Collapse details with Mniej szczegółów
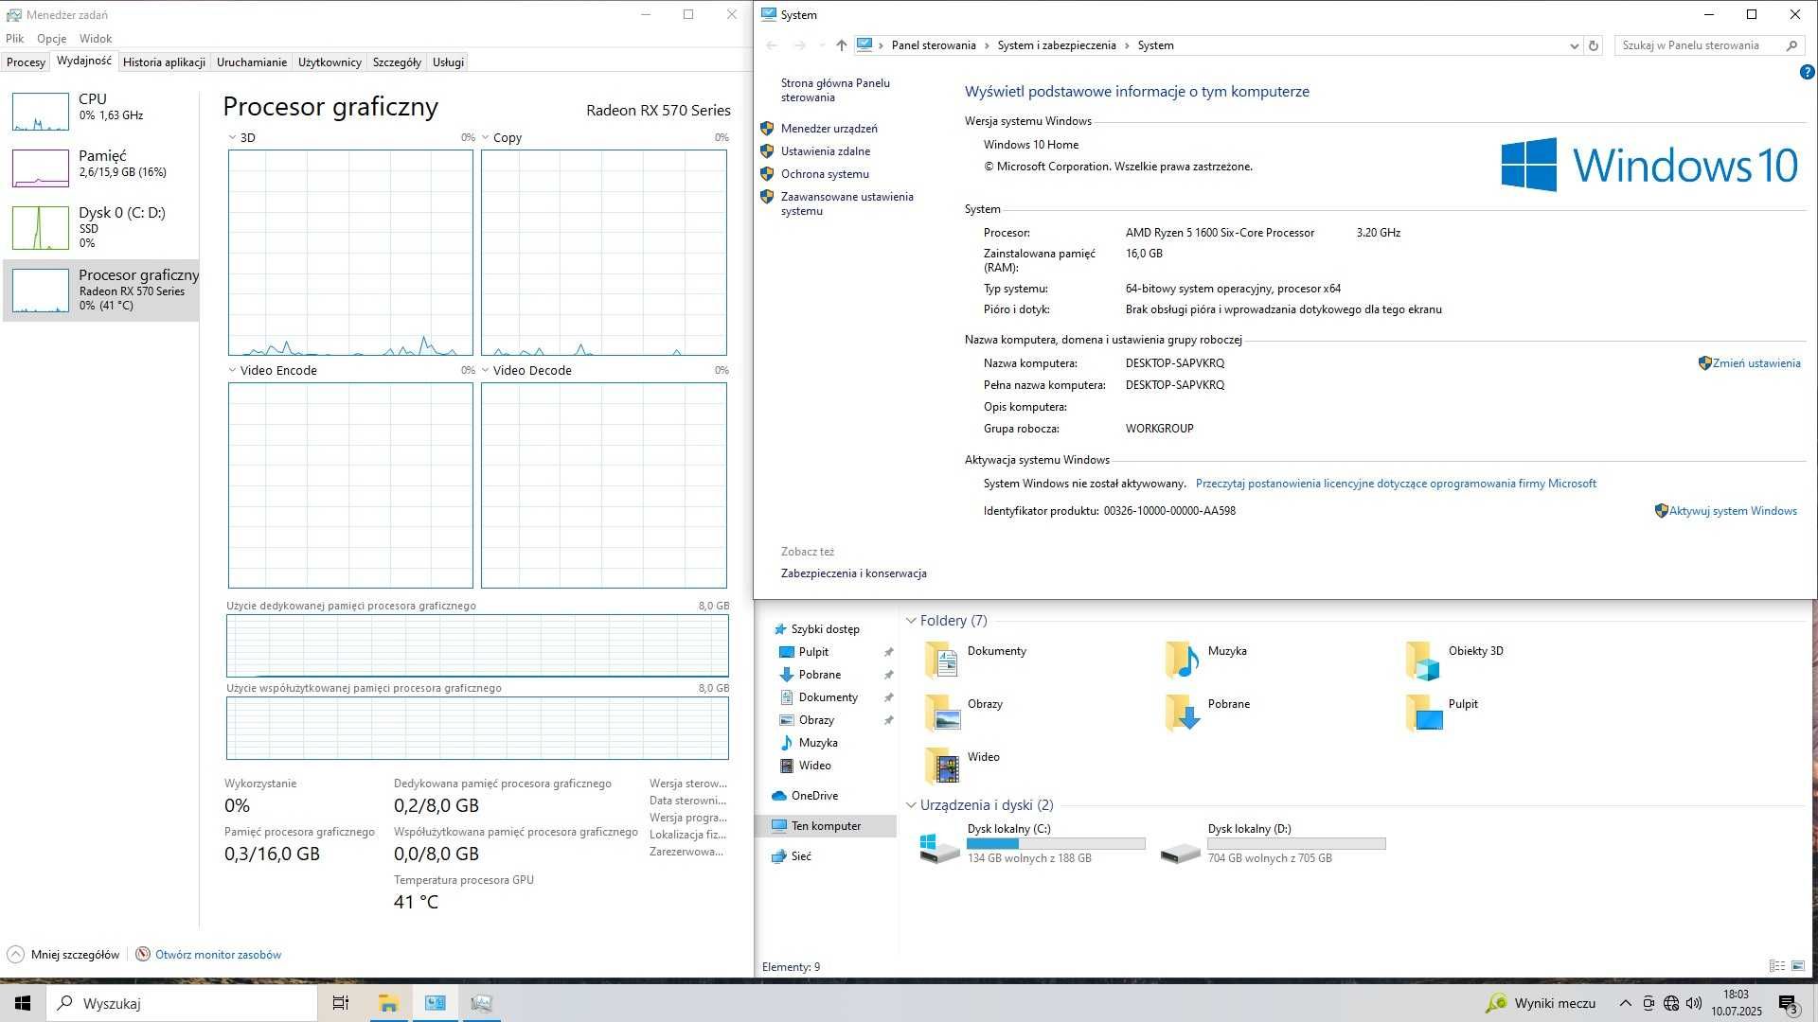The width and height of the screenshot is (1818, 1022). tap(75, 954)
